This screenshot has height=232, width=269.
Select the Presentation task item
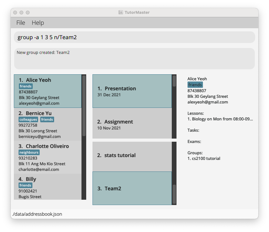[x=132, y=91]
